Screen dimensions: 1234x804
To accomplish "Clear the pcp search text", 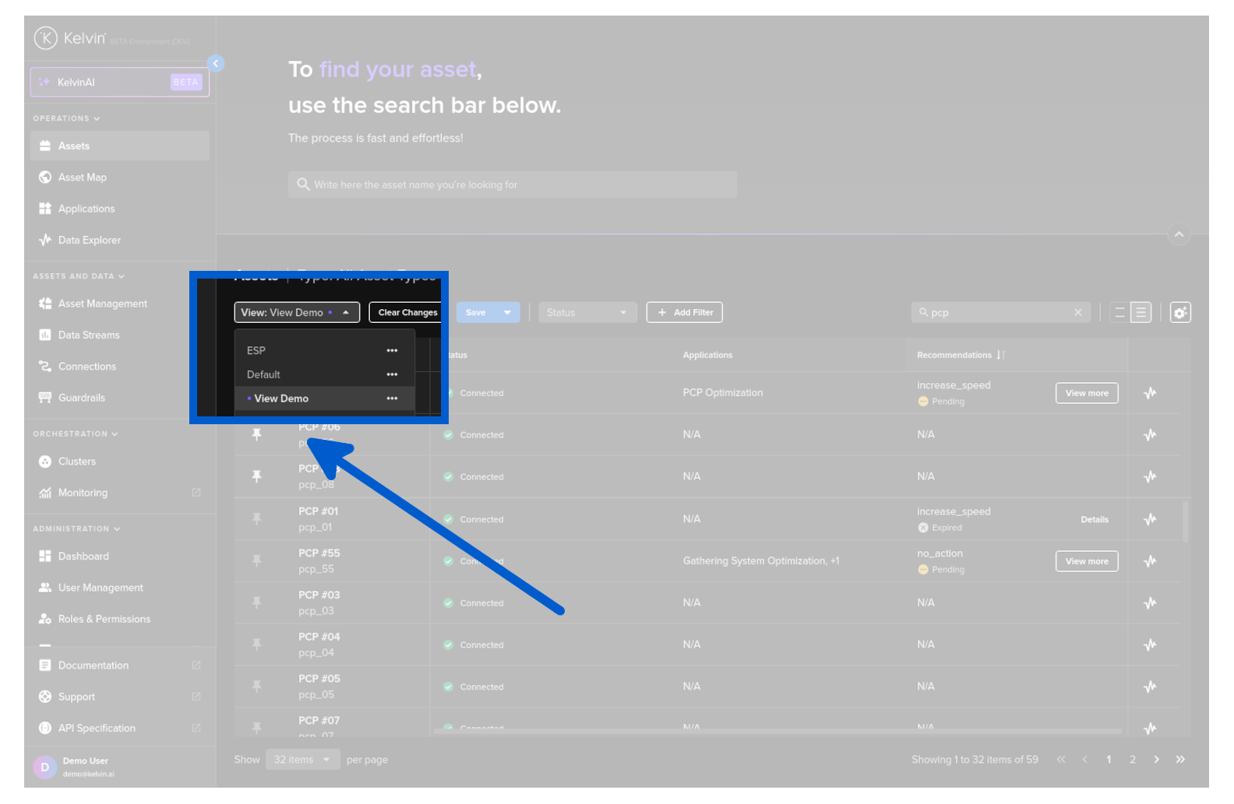I will (1077, 313).
